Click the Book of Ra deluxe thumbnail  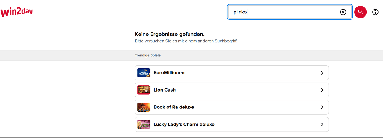point(144,107)
